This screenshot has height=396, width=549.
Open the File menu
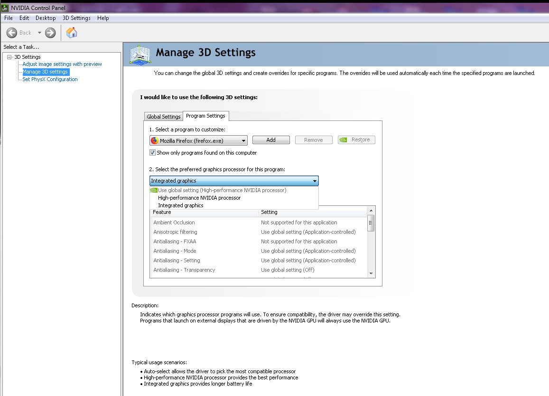click(x=9, y=18)
